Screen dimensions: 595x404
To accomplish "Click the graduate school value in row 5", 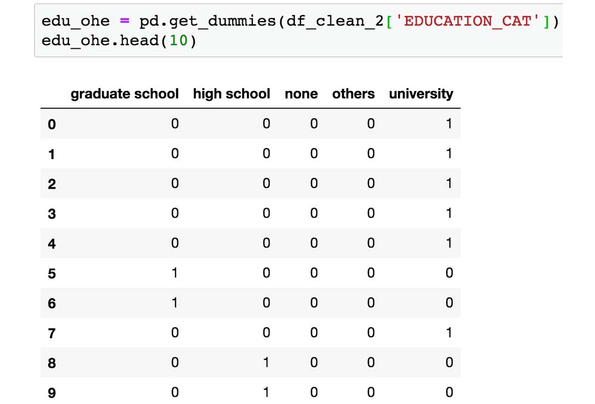I will (x=175, y=273).
